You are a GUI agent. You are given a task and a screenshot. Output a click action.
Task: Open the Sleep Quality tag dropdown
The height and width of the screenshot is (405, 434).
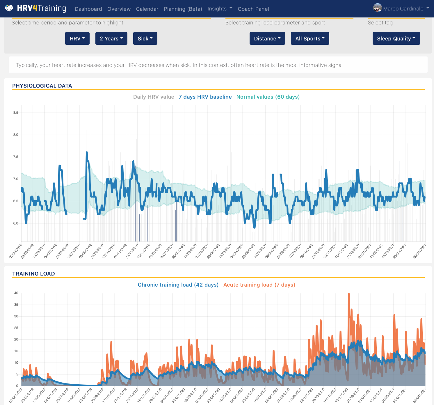(x=396, y=38)
